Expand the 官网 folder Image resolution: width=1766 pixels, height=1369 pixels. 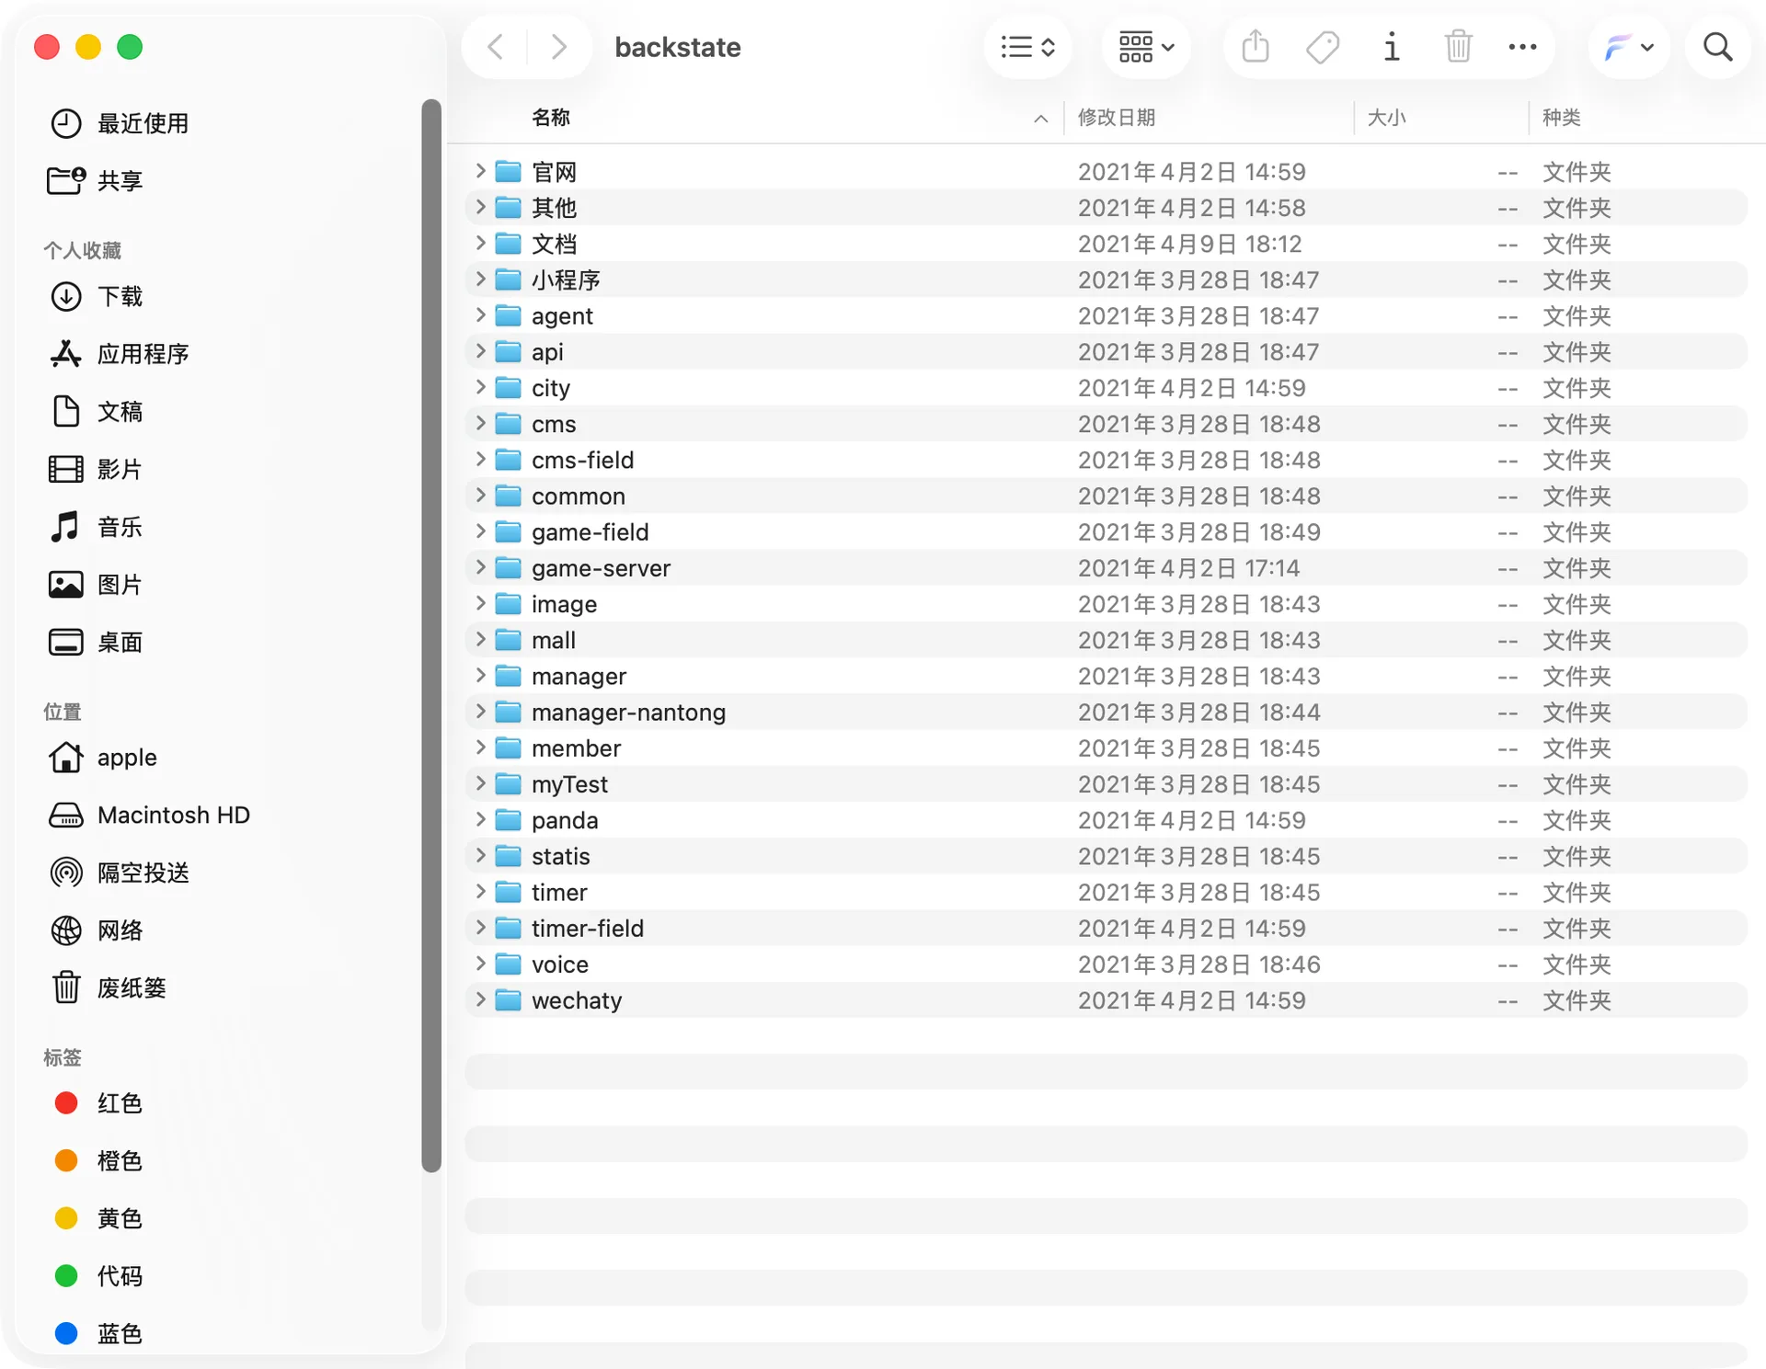tap(480, 171)
